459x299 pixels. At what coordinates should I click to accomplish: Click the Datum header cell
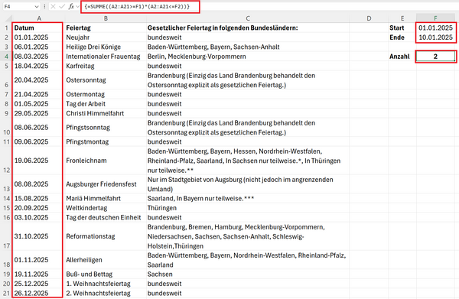37,28
